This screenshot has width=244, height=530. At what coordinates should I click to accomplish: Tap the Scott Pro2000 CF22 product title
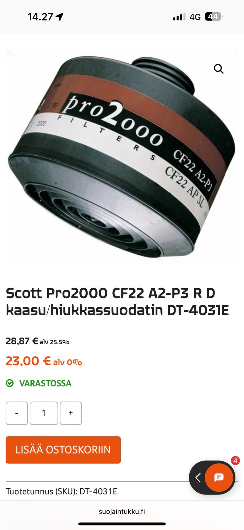(117, 302)
